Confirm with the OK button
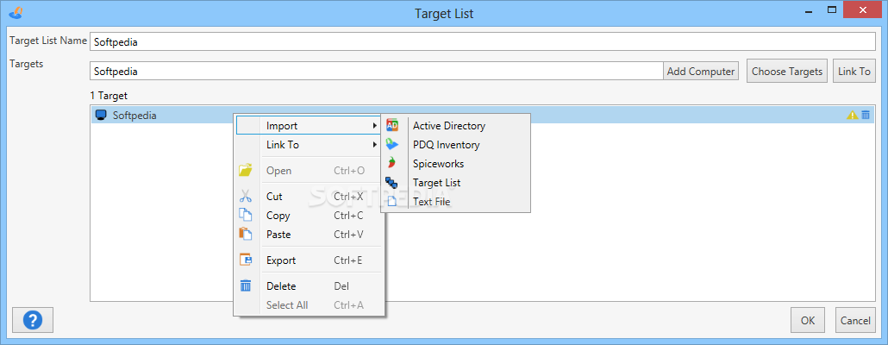 808,320
